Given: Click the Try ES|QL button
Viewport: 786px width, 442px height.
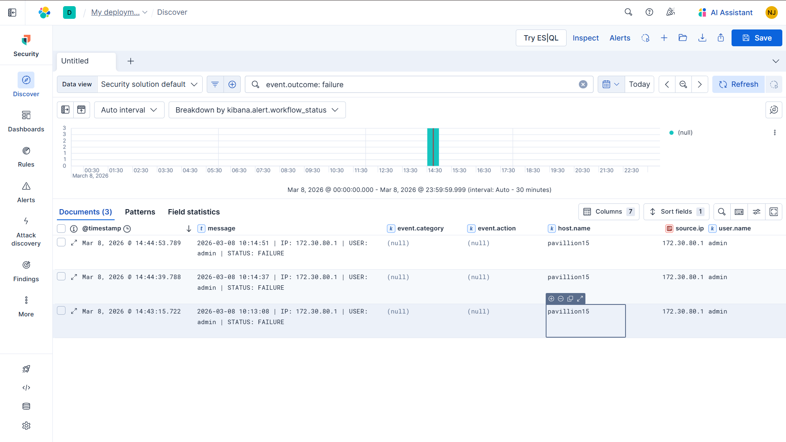Looking at the screenshot, I should click(x=541, y=38).
